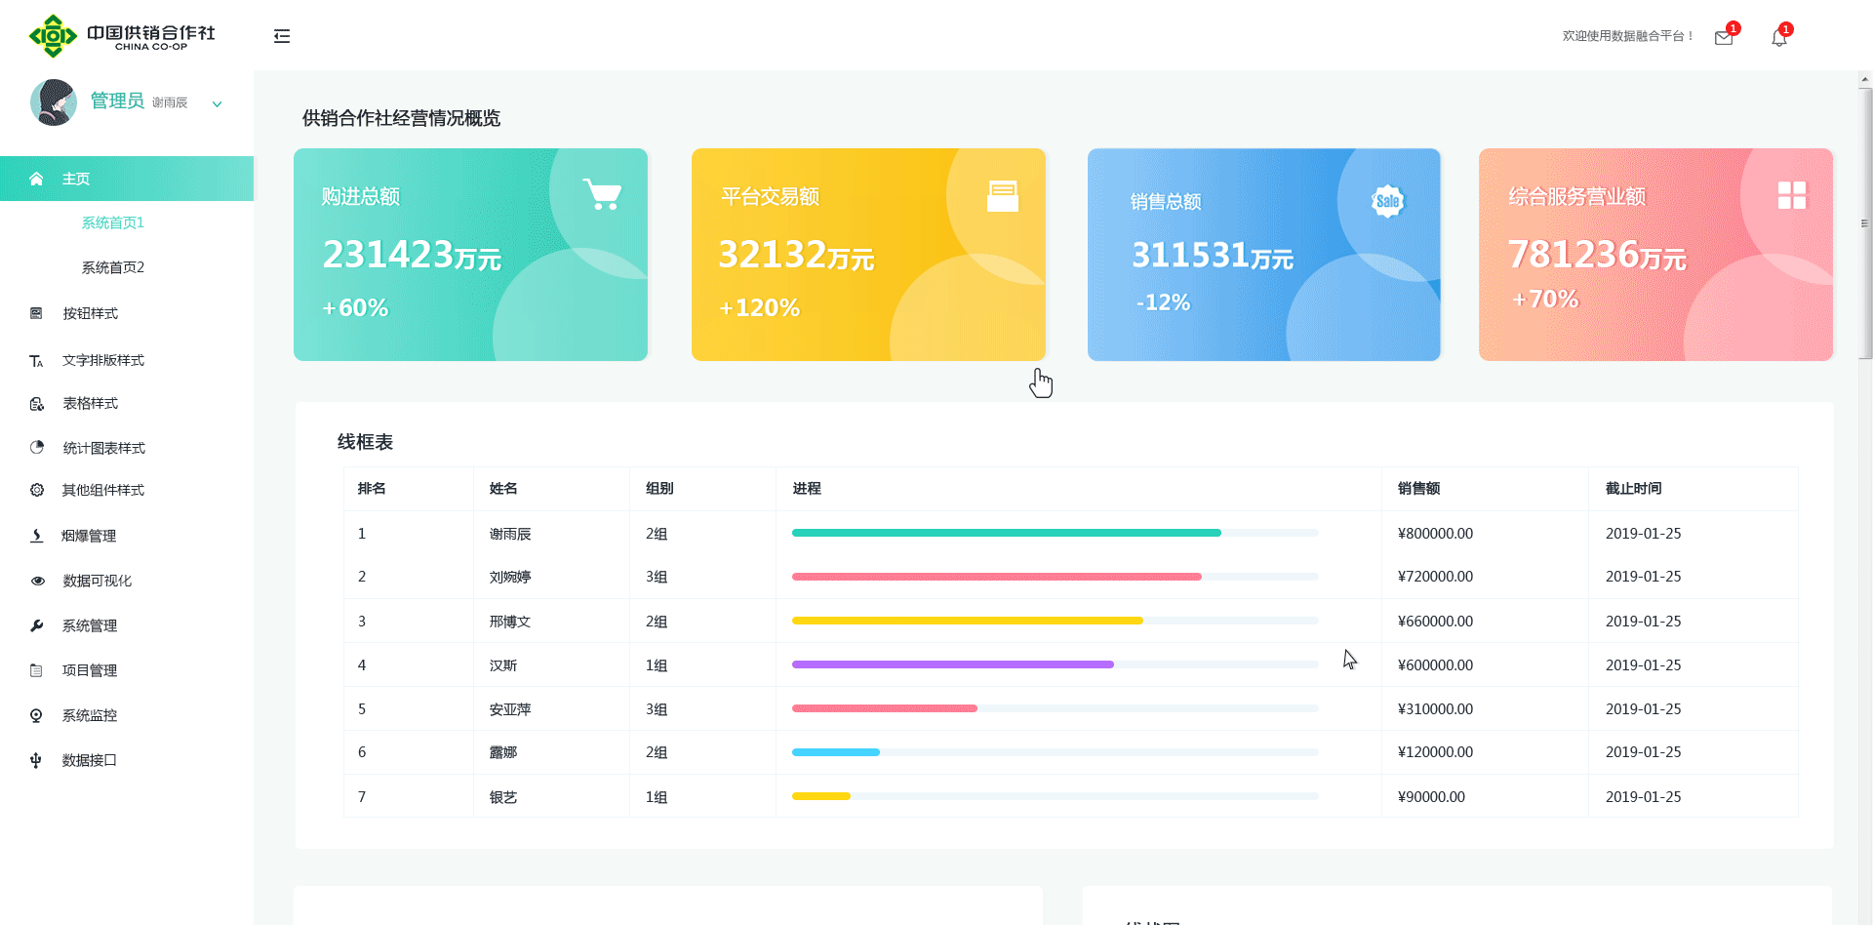
Task: Open the 表格样式 menu item
Action: [x=91, y=403]
